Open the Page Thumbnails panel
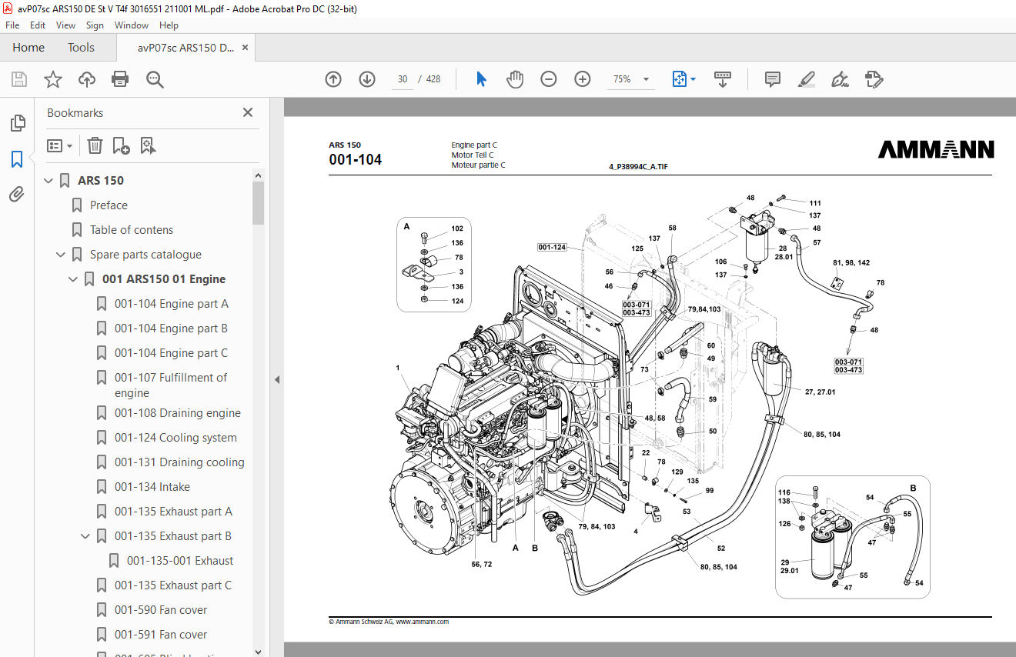This screenshot has width=1016, height=657. pyautogui.click(x=17, y=123)
